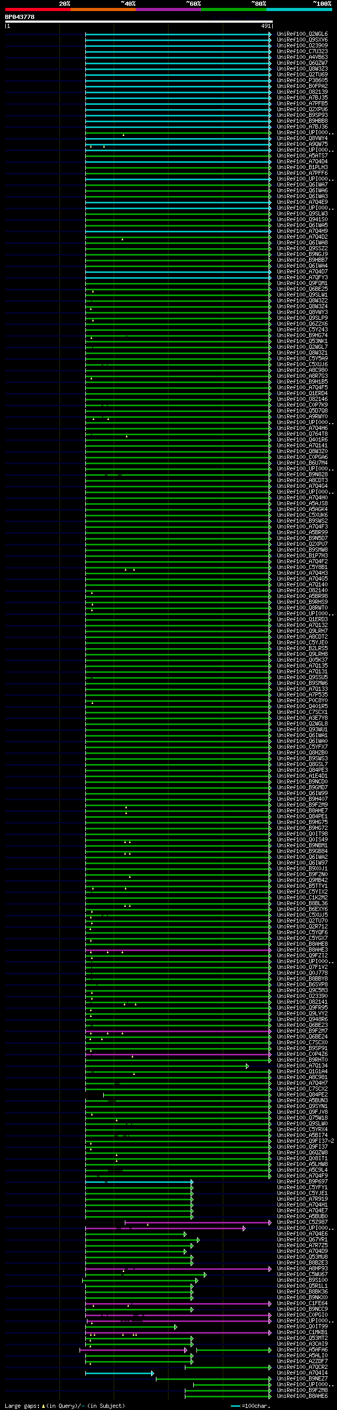Open hit UniRef100_P38605
This screenshot has width=337, height=1410.
tap(303, 80)
